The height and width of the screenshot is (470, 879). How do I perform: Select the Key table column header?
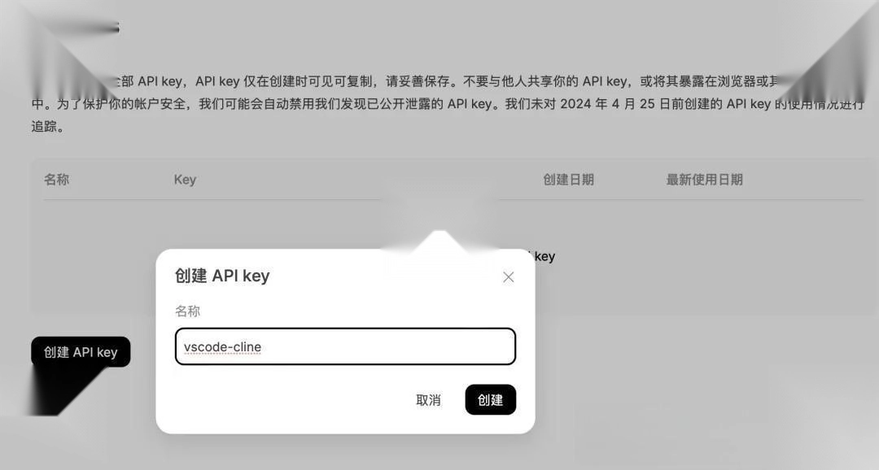click(x=185, y=179)
